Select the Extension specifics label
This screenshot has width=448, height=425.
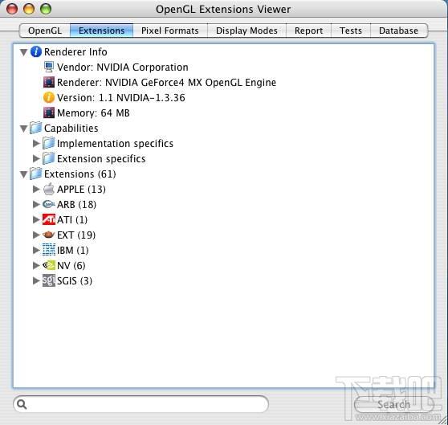coord(101,158)
